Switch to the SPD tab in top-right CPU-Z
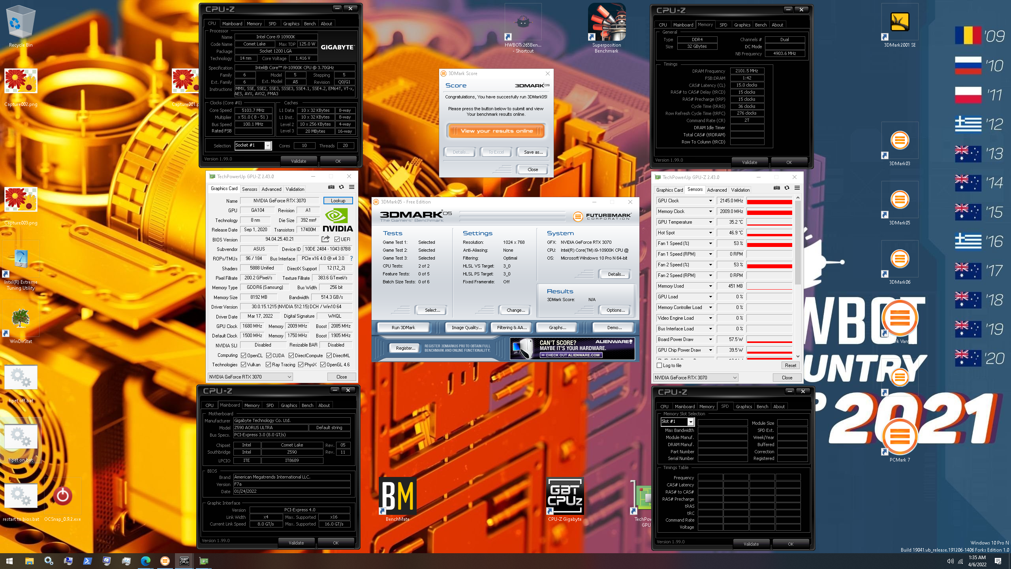Image resolution: width=1011 pixels, height=569 pixels. pos(723,25)
